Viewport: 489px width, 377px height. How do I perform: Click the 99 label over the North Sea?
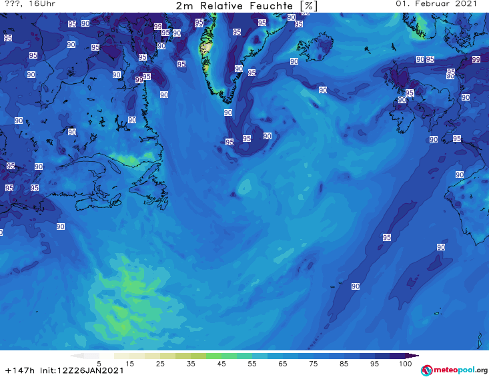click(x=476, y=59)
